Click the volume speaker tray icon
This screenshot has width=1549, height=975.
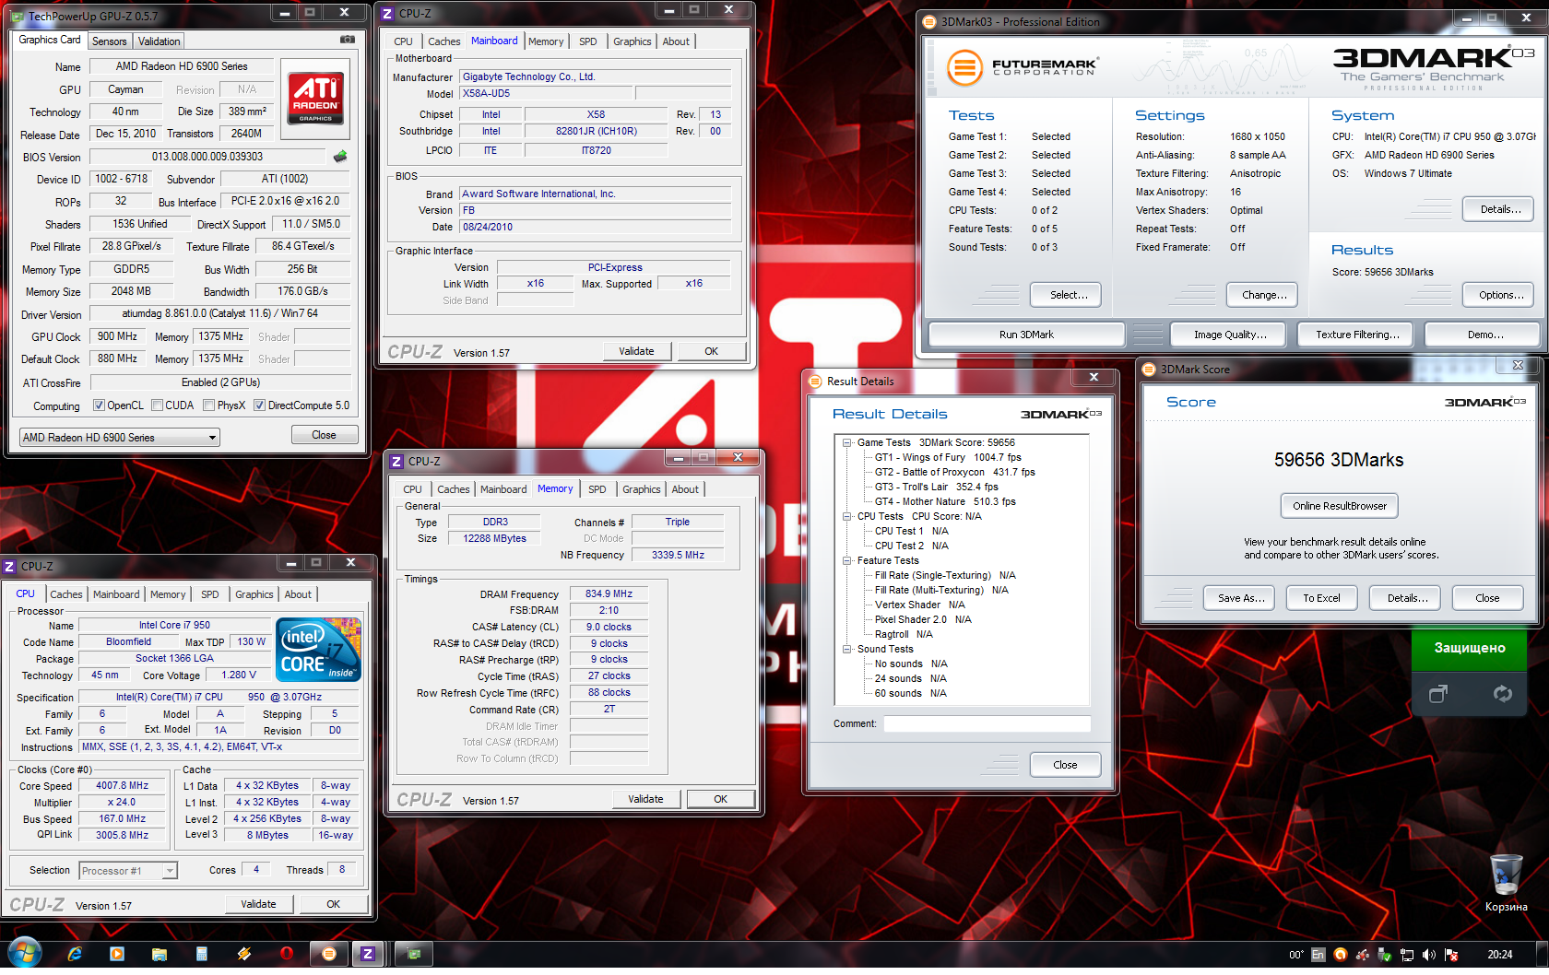1429,955
